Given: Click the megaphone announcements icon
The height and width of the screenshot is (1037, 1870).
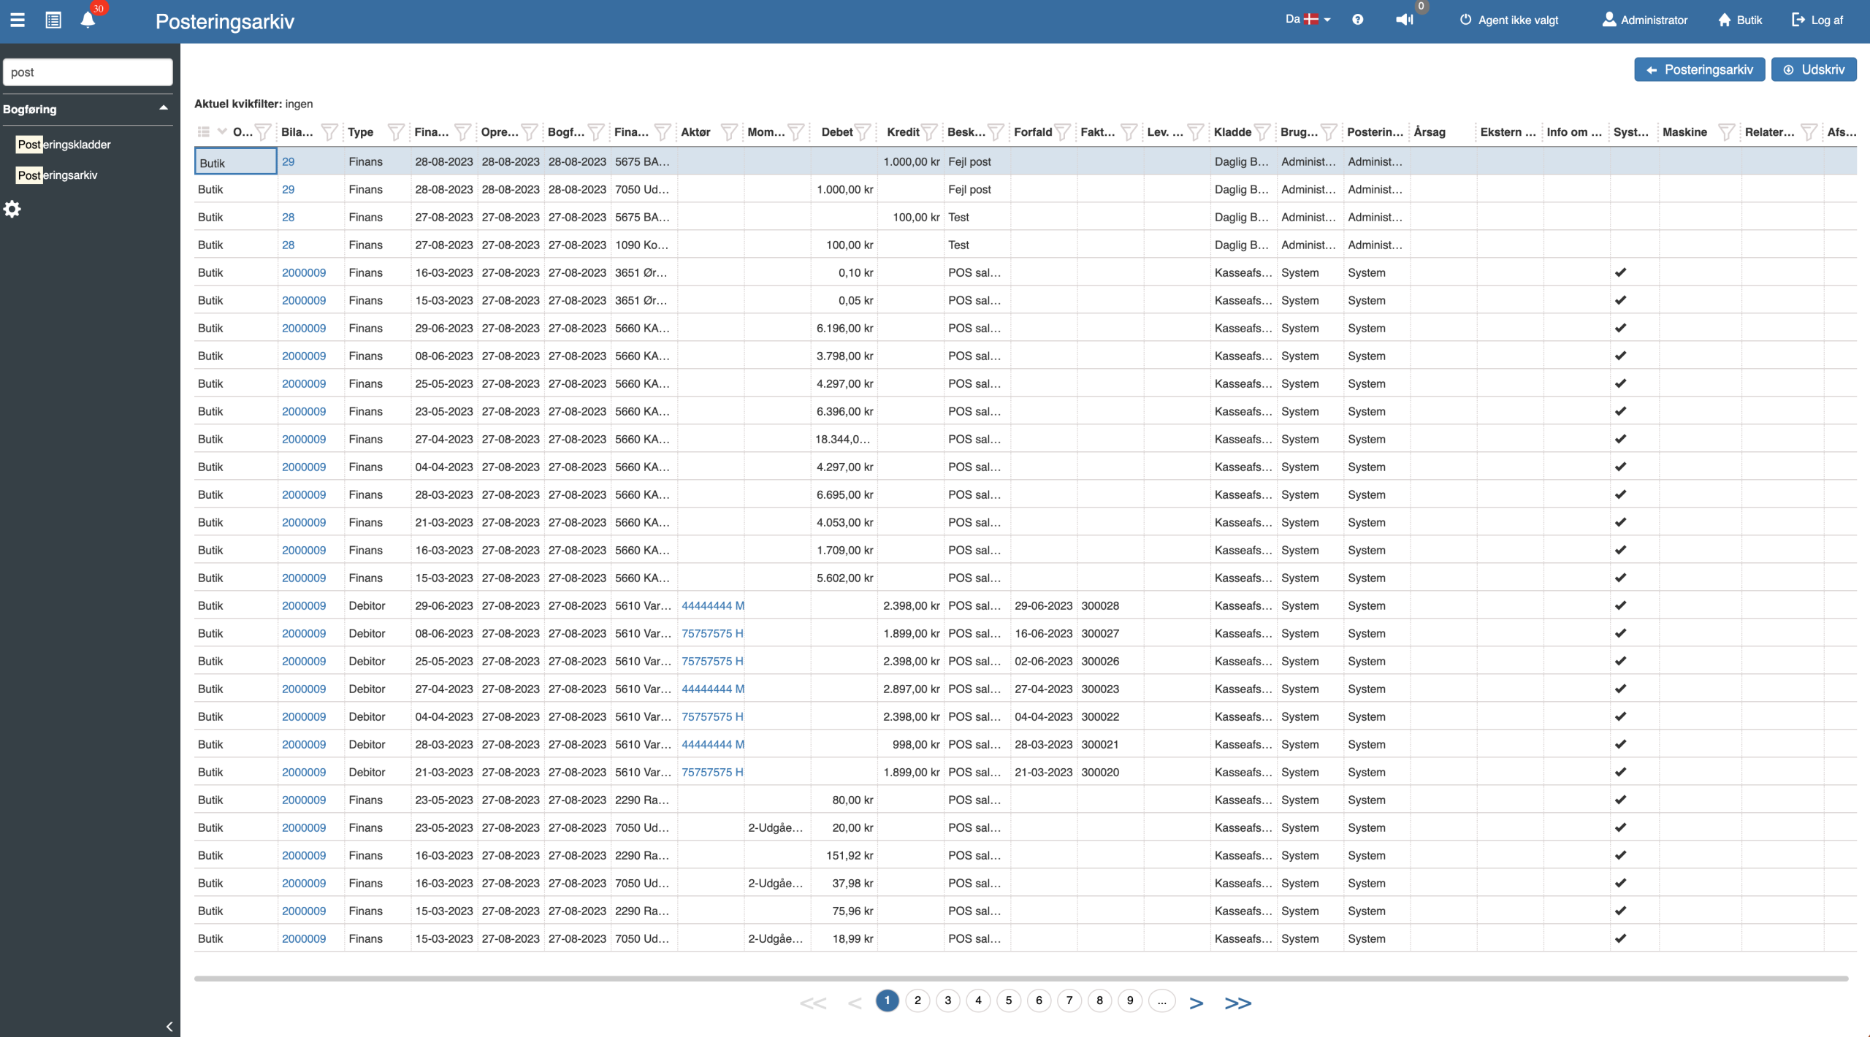Looking at the screenshot, I should click(1405, 20).
